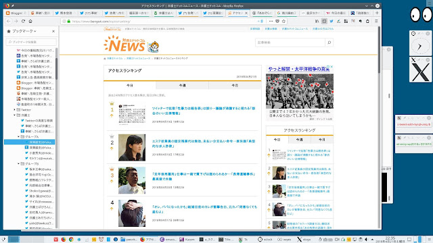Open the application launcher at taskbar left

[3, 240]
